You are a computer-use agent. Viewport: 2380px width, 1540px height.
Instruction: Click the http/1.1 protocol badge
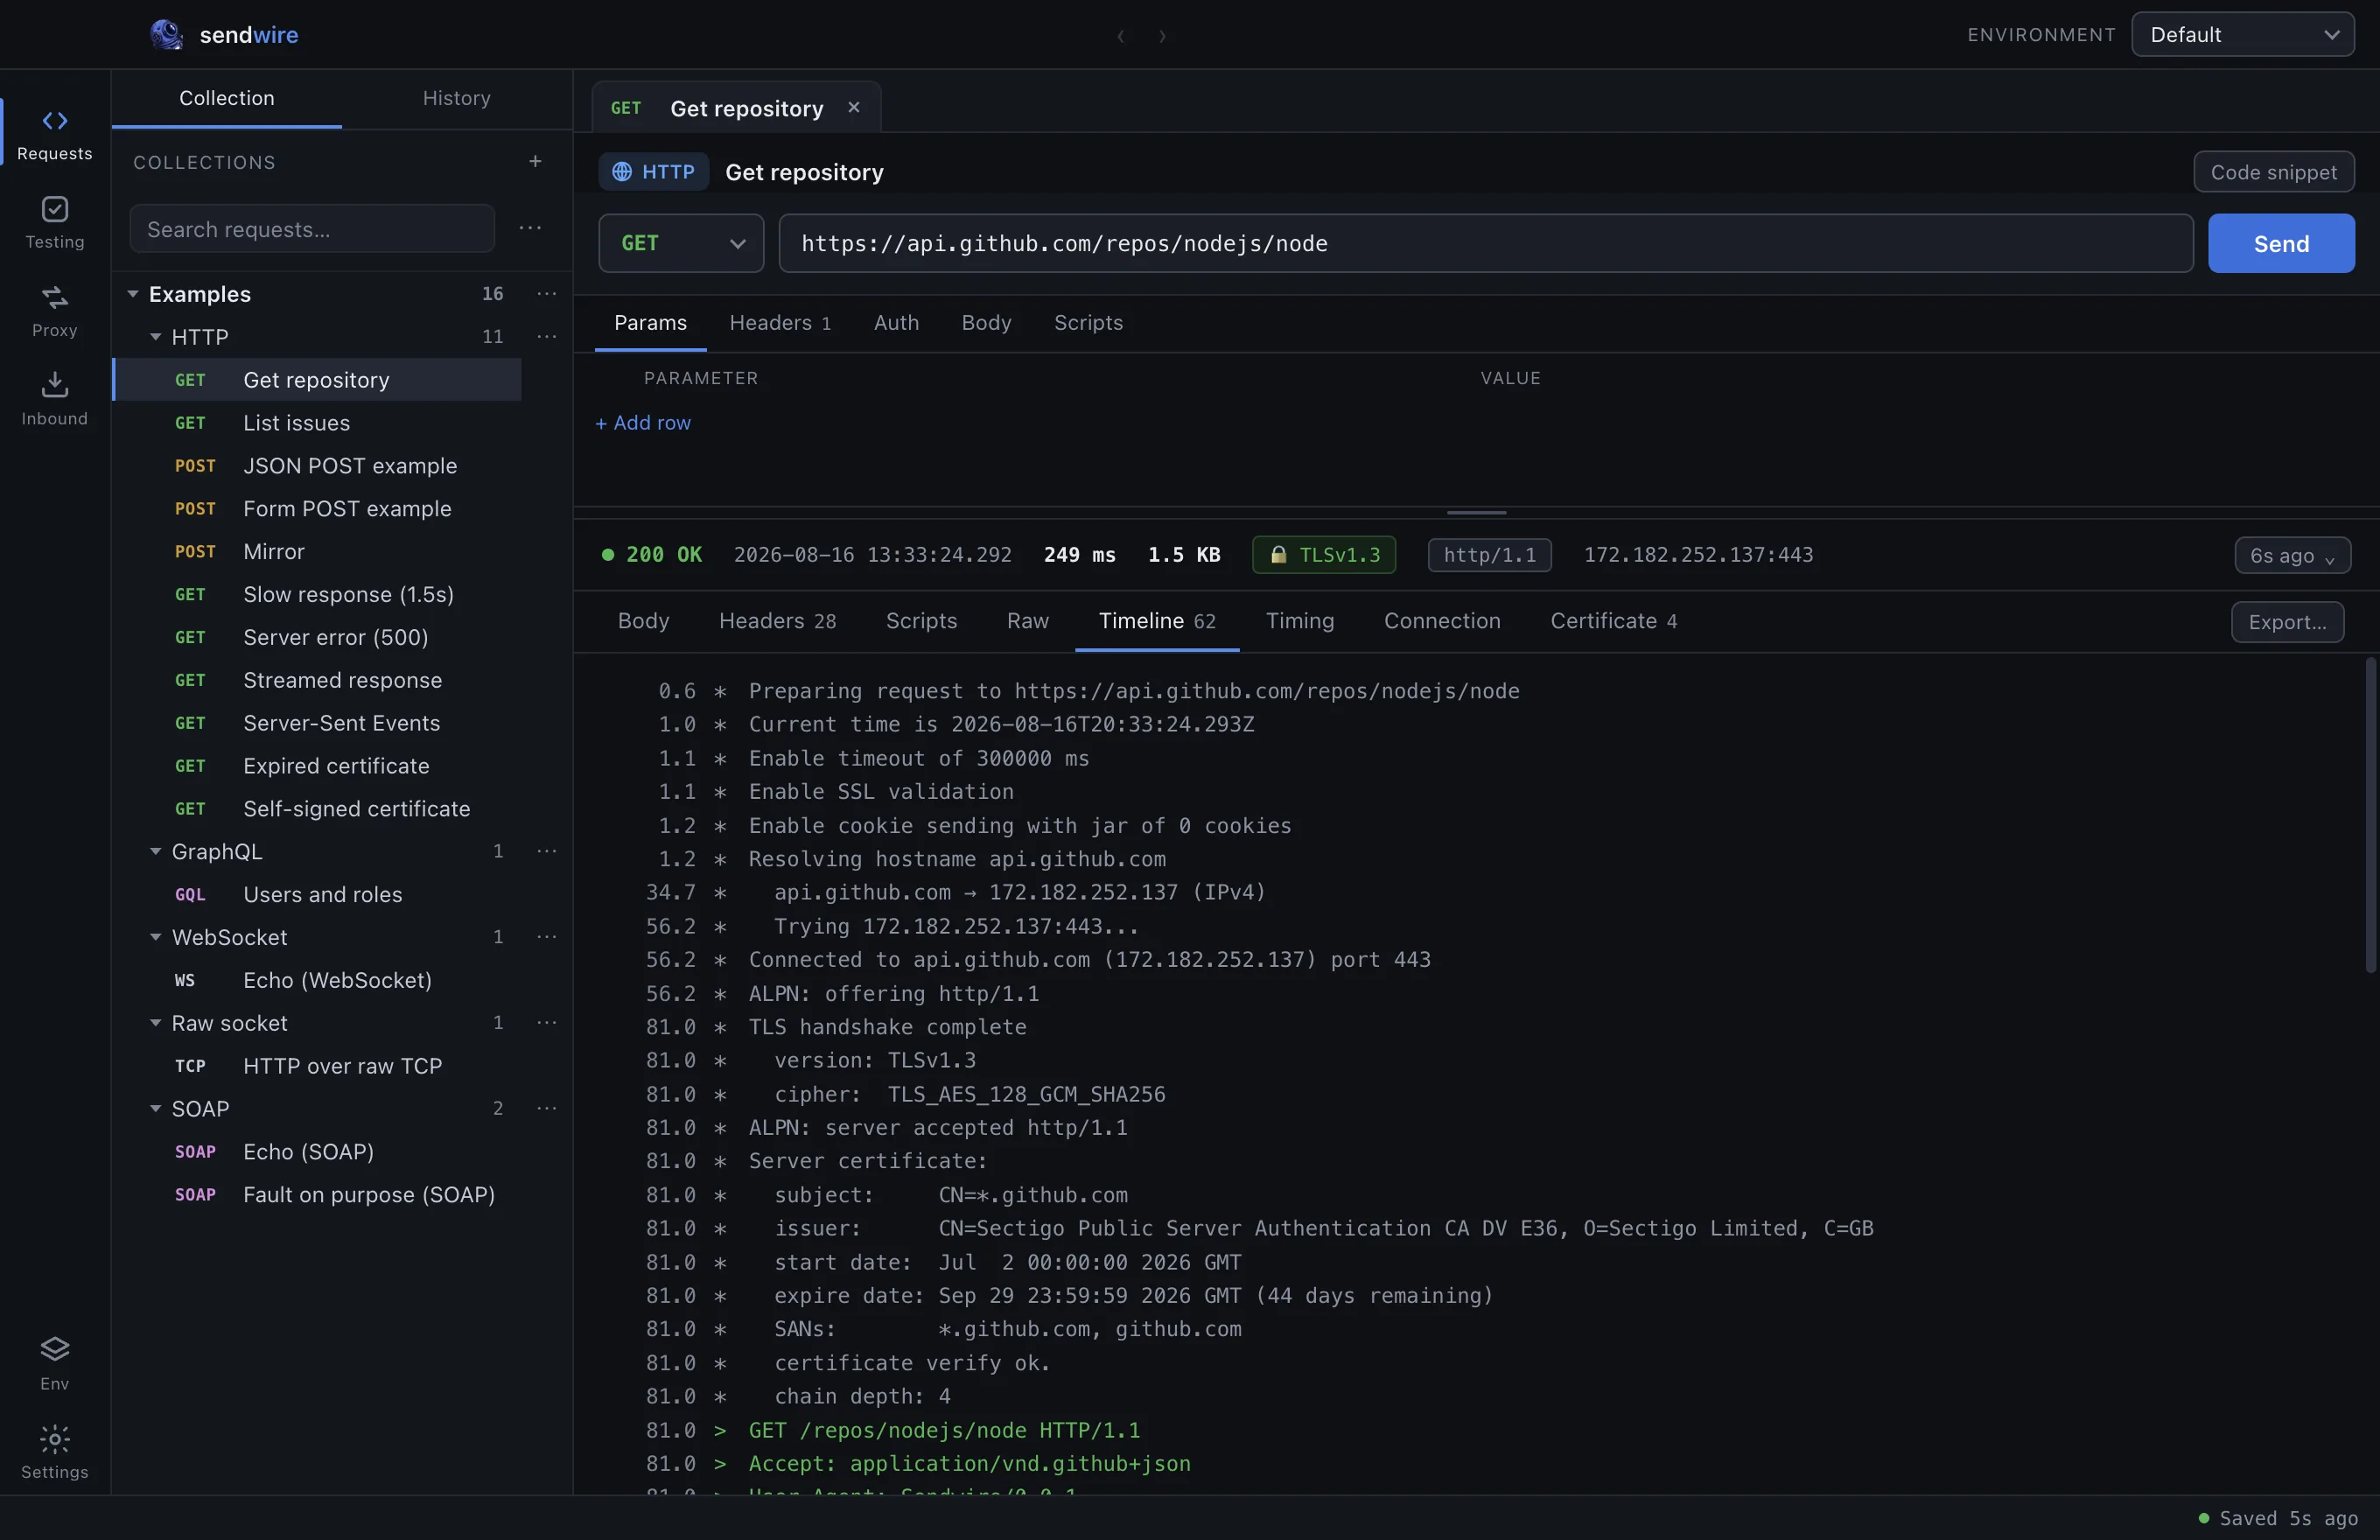coord(1489,555)
